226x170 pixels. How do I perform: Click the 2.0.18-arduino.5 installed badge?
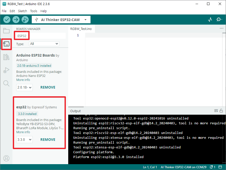[x=34, y=66]
